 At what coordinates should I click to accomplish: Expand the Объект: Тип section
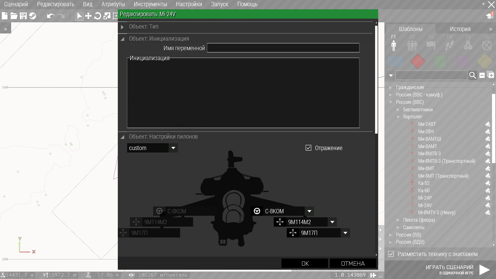pos(122,27)
